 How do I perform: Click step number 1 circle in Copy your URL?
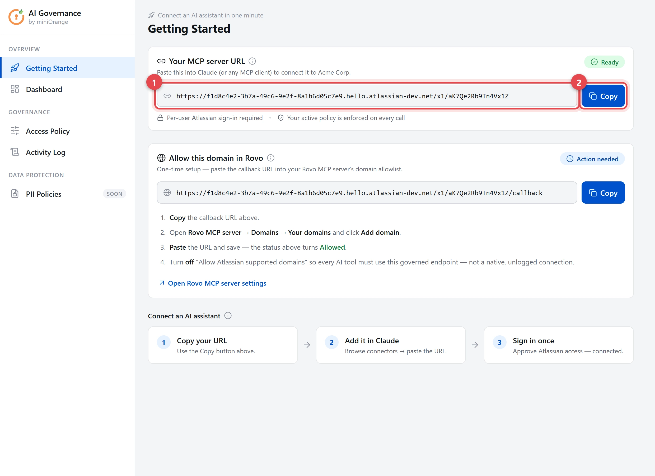[164, 342]
